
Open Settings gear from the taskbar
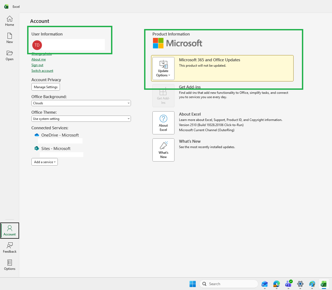pyautogui.click(x=300, y=284)
